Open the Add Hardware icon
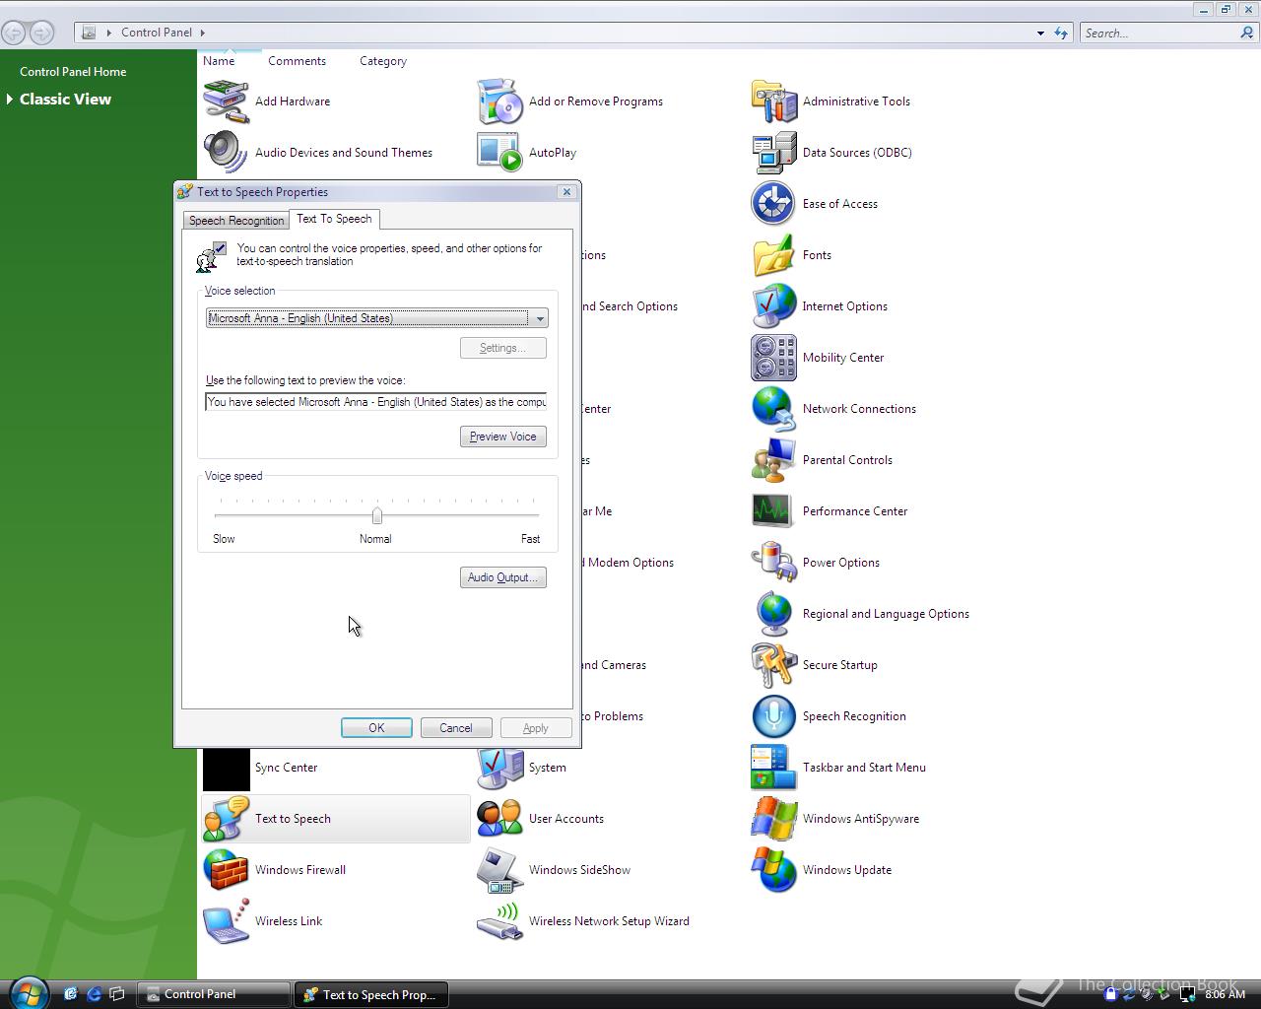The image size is (1261, 1009). pyautogui.click(x=226, y=101)
